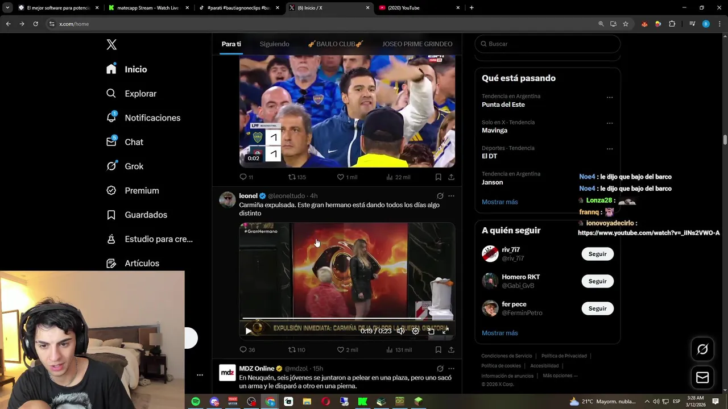Seek the Gran Hermano video progress bar

(x=346, y=319)
